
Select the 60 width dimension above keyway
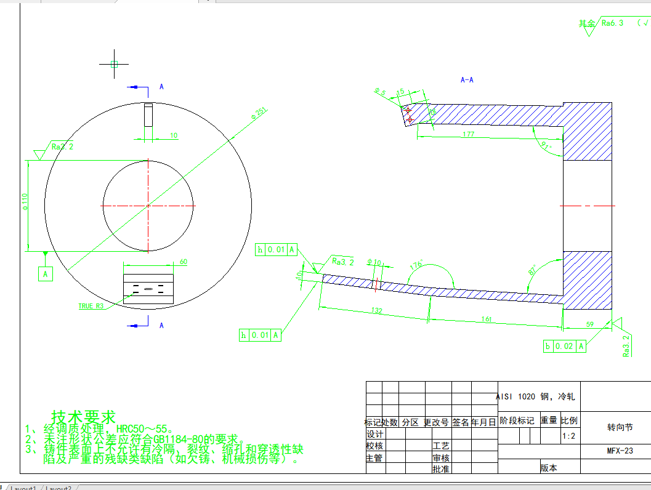(183, 262)
